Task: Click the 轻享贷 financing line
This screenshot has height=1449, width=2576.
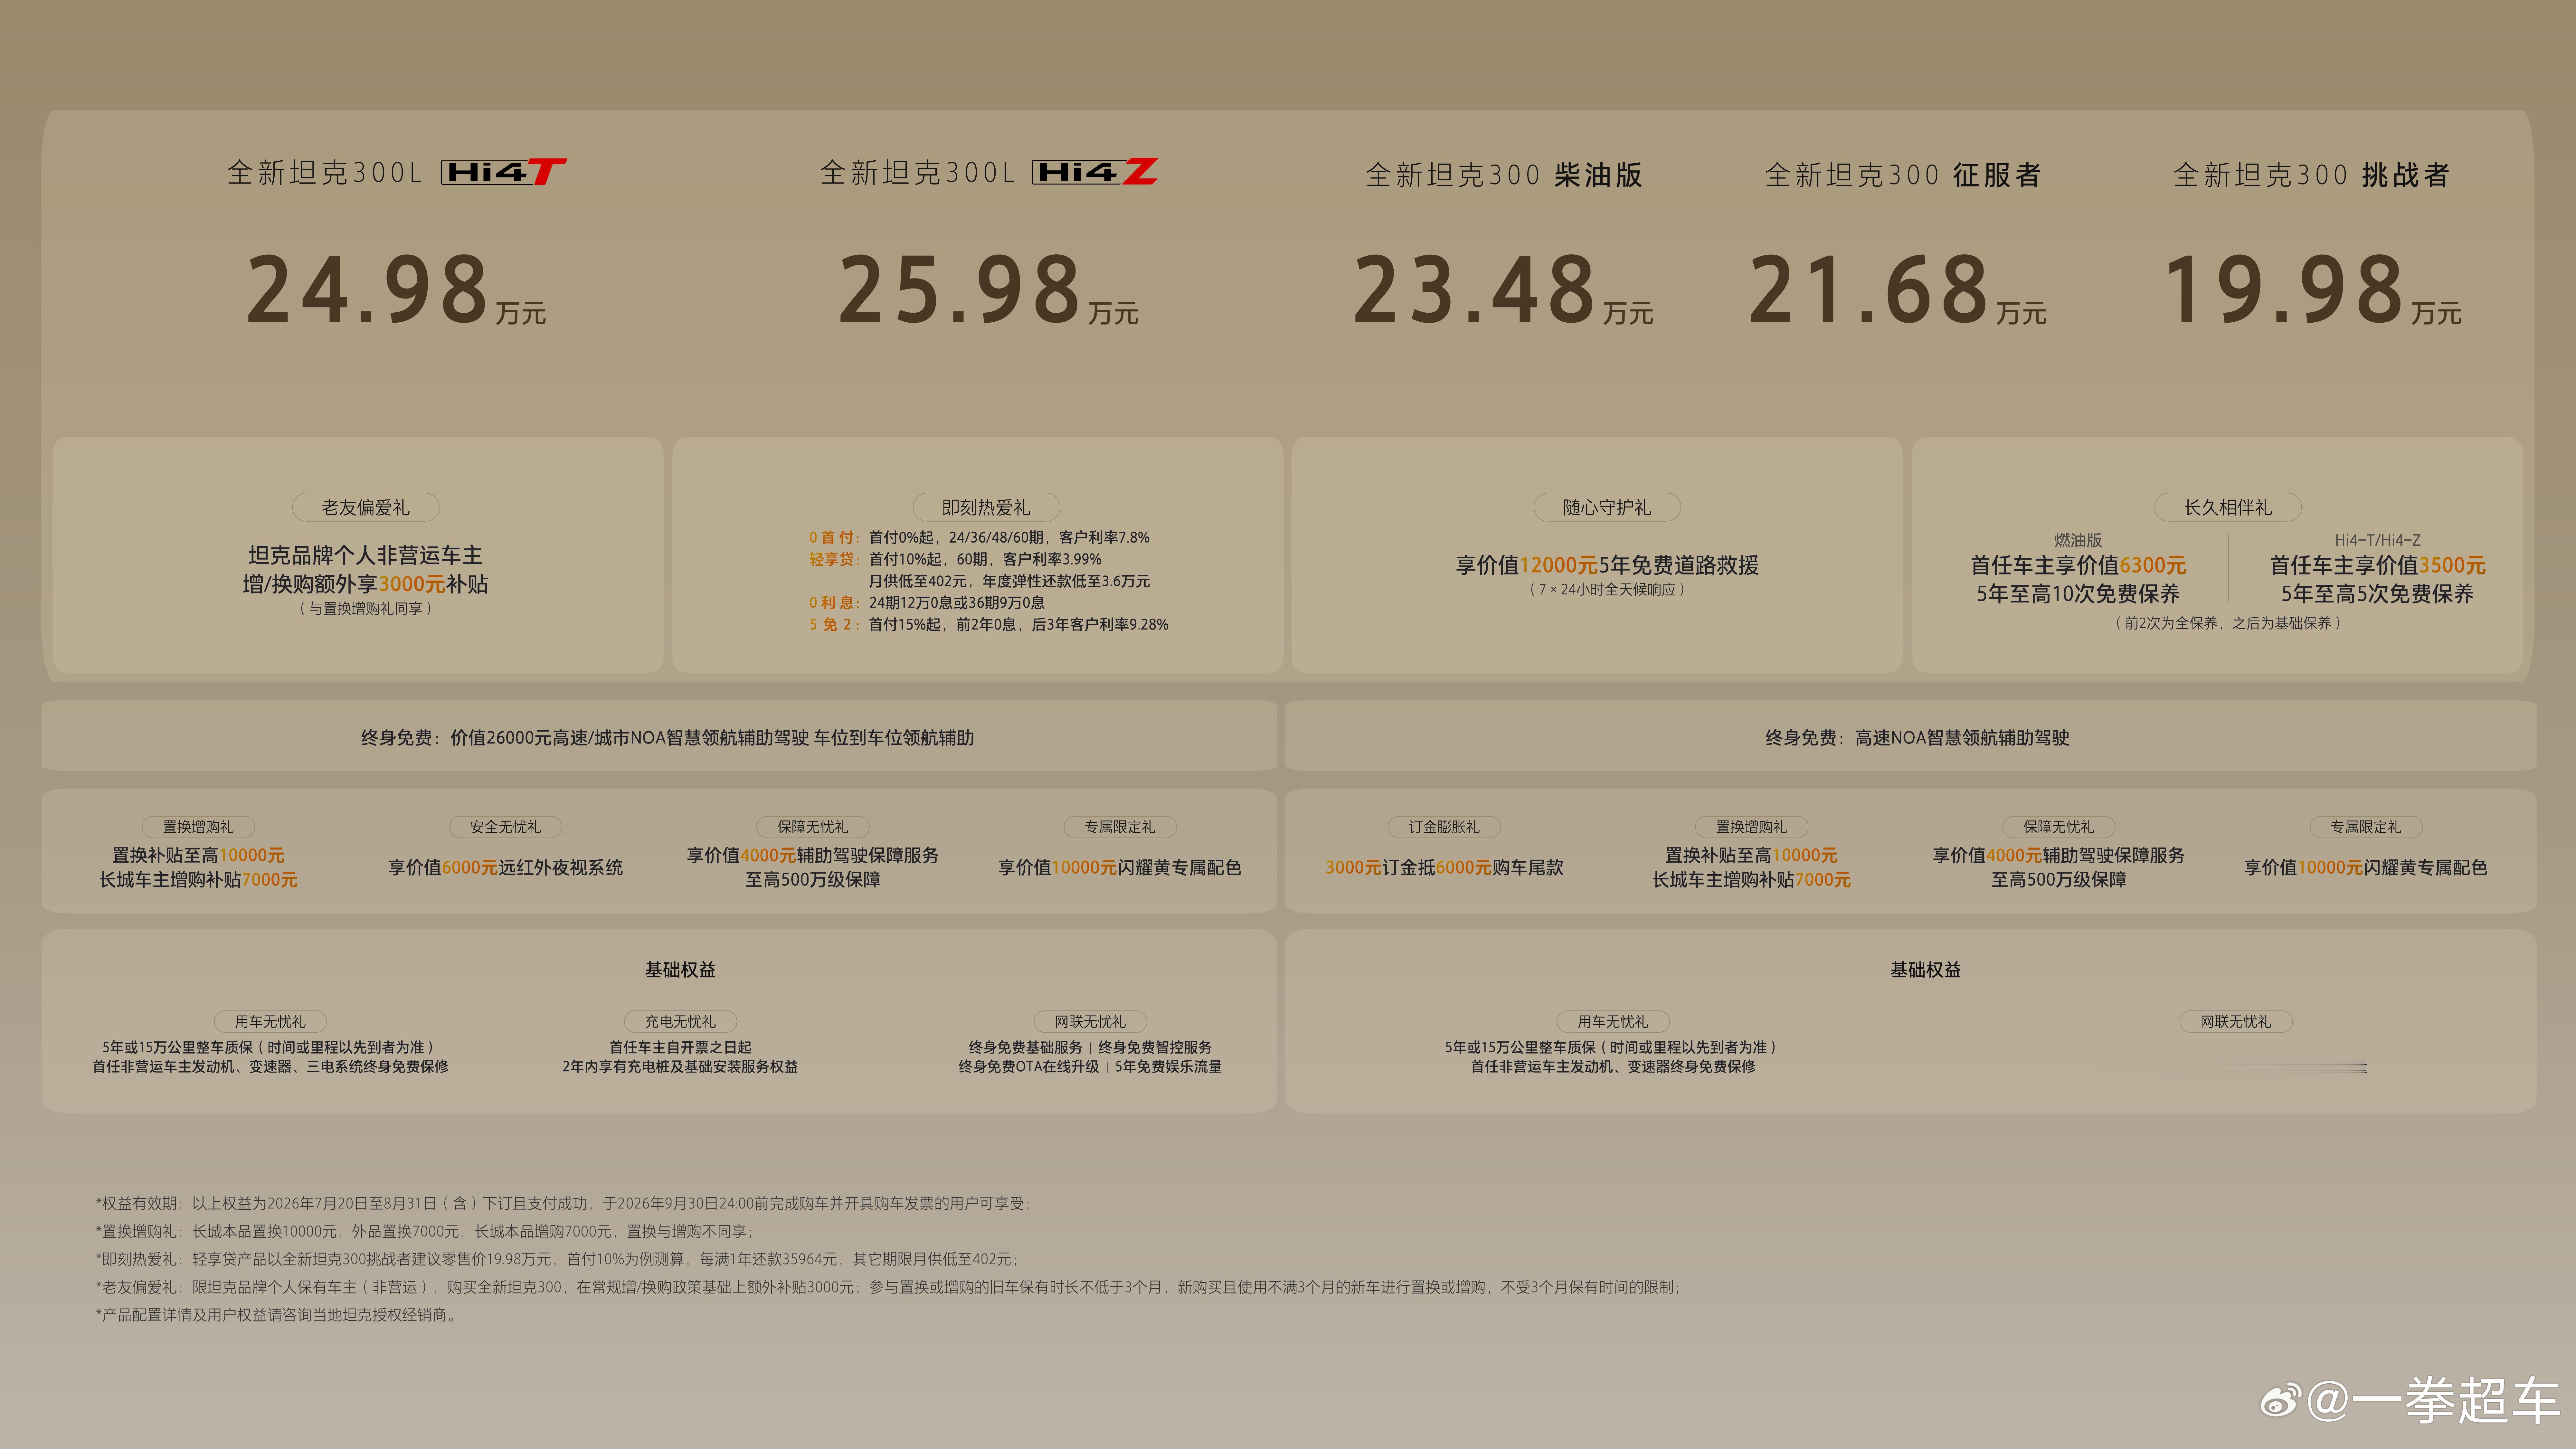Action: click(955, 559)
